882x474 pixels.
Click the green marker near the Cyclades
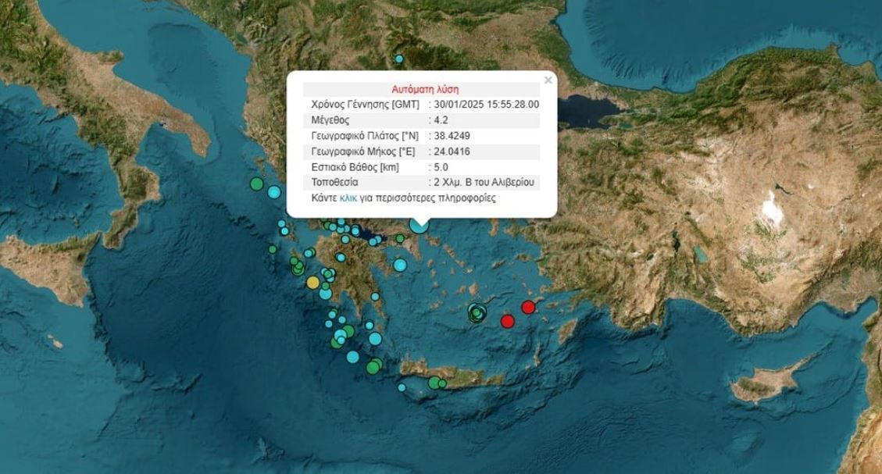477,313
